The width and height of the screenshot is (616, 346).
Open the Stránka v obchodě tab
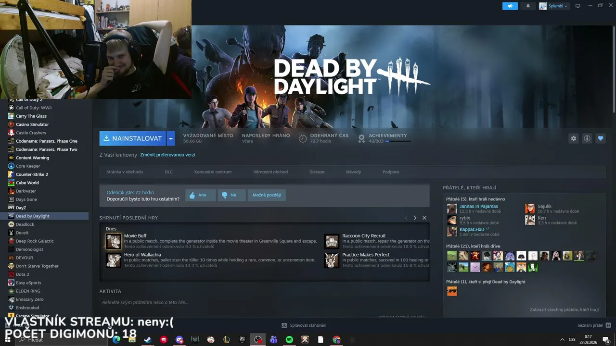(125, 172)
